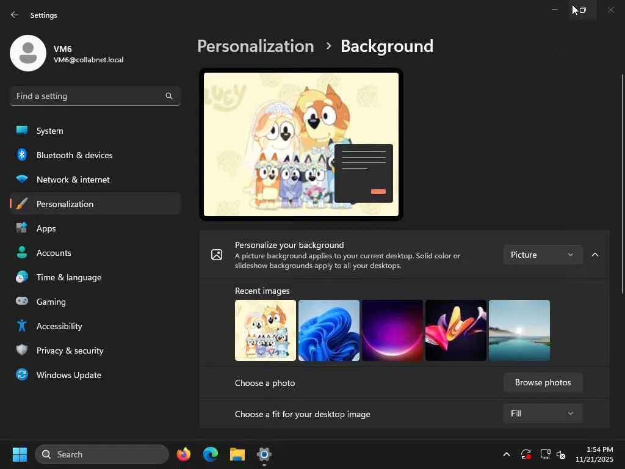Open System settings text label
Screen dimensions: 625x469
(x=49, y=131)
